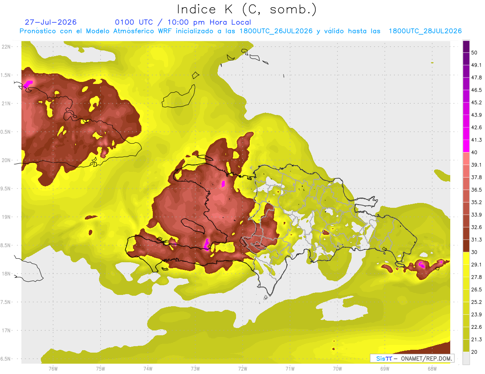Click legend value '32.6'
Screen dimensions: 485x374
pyautogui.click(x=477, y=227)
